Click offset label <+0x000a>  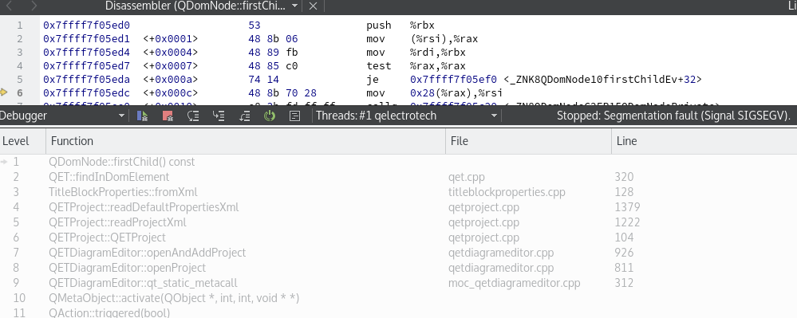pyautogui.click(x=170, y=79)
